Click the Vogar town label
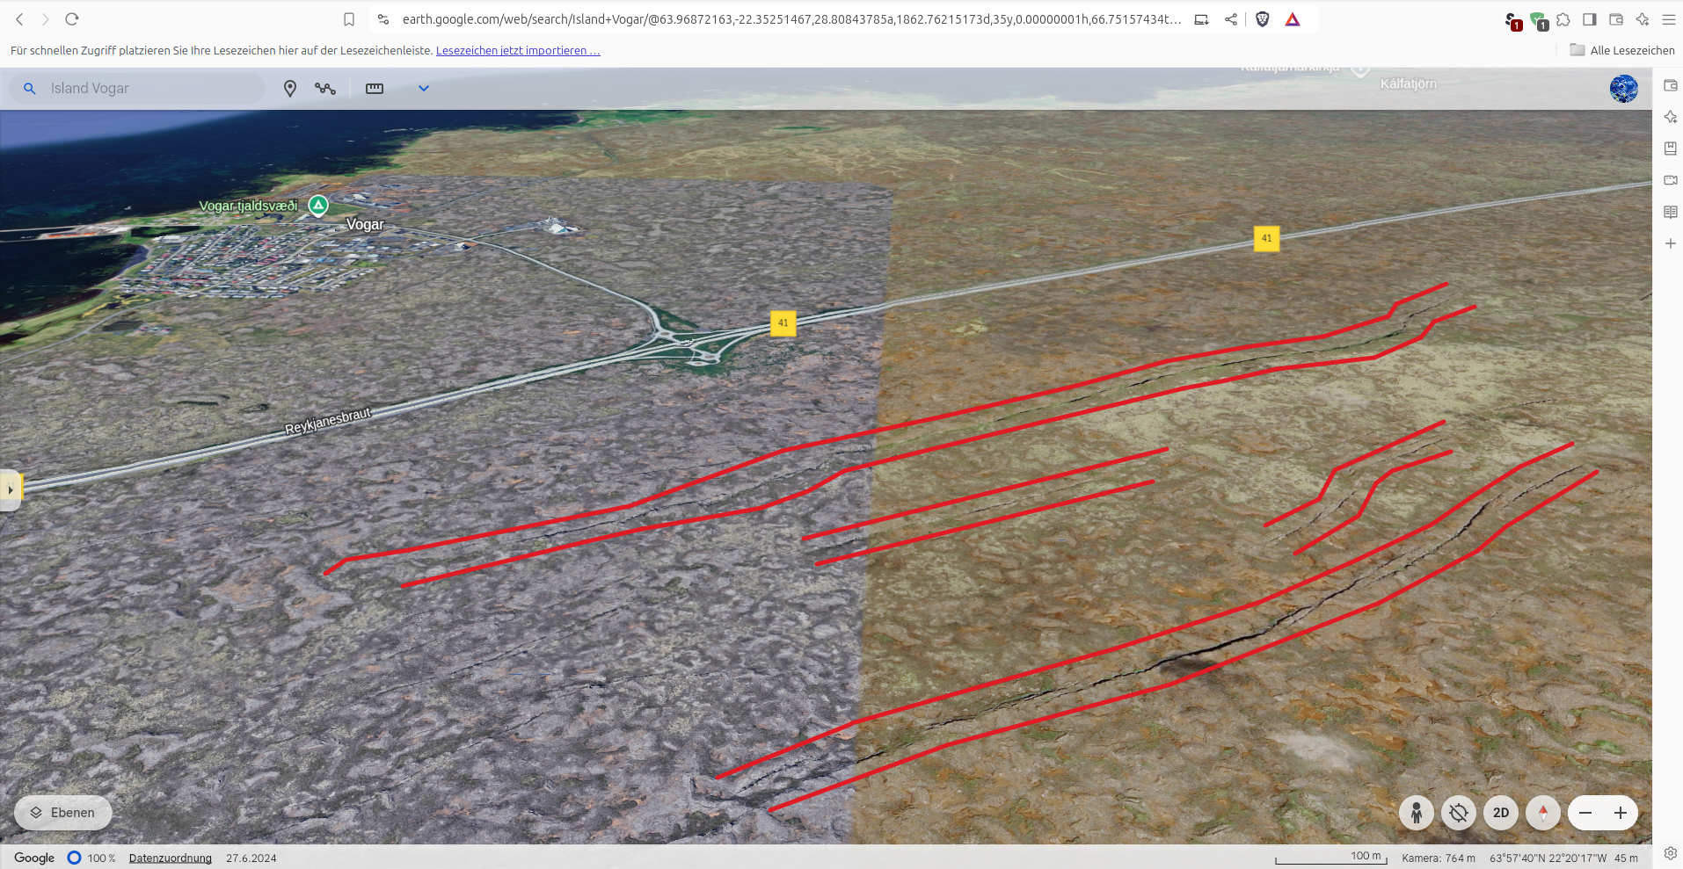 (x=365, y=225)
